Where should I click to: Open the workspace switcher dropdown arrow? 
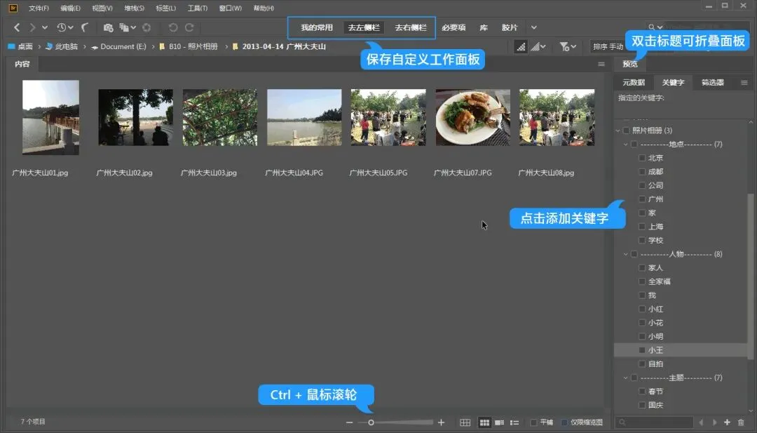coord(533,27)
